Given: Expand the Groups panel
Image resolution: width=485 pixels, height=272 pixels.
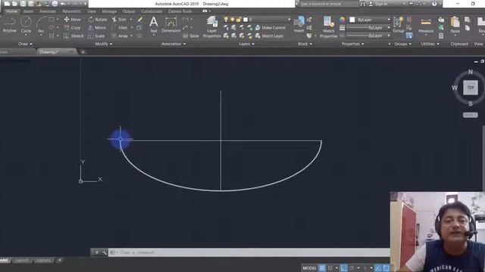Looking at the screenshot, I should [402, 44].
